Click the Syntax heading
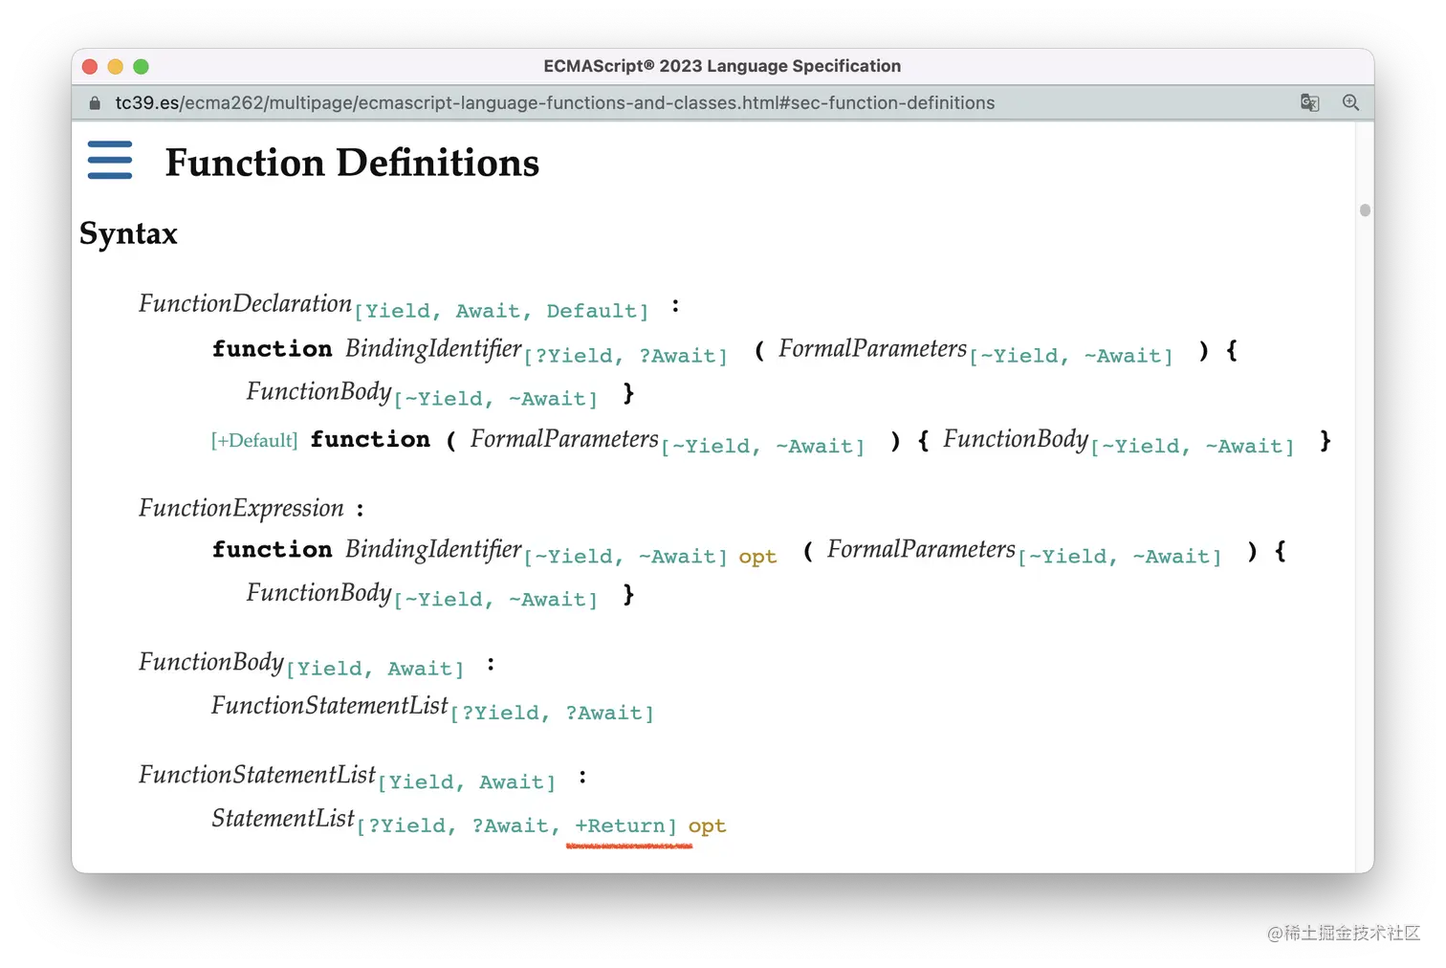Screen dimensions: 1446x968 pyautogui.click(x=128, y=232)
